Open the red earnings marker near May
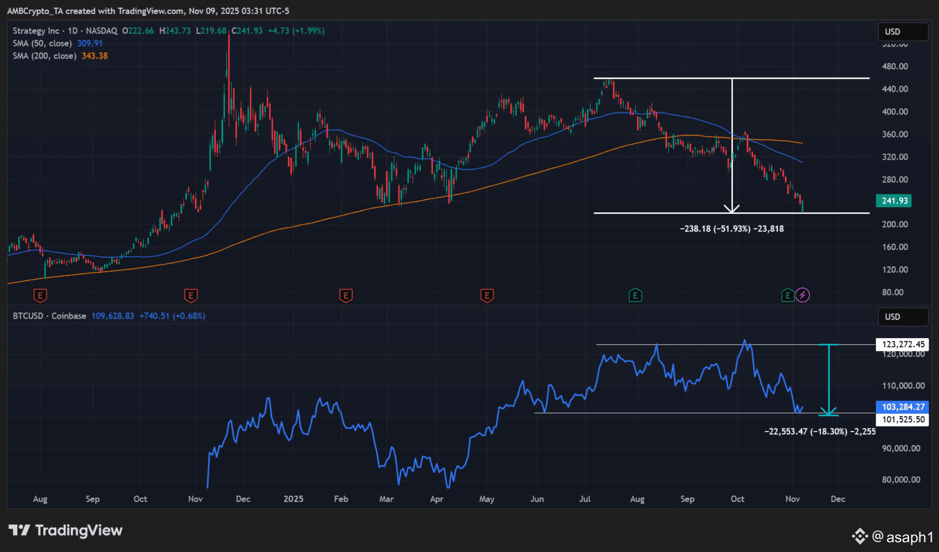This screenshot has height=552, width=939. pyautogui.click(x=487, y=296)
